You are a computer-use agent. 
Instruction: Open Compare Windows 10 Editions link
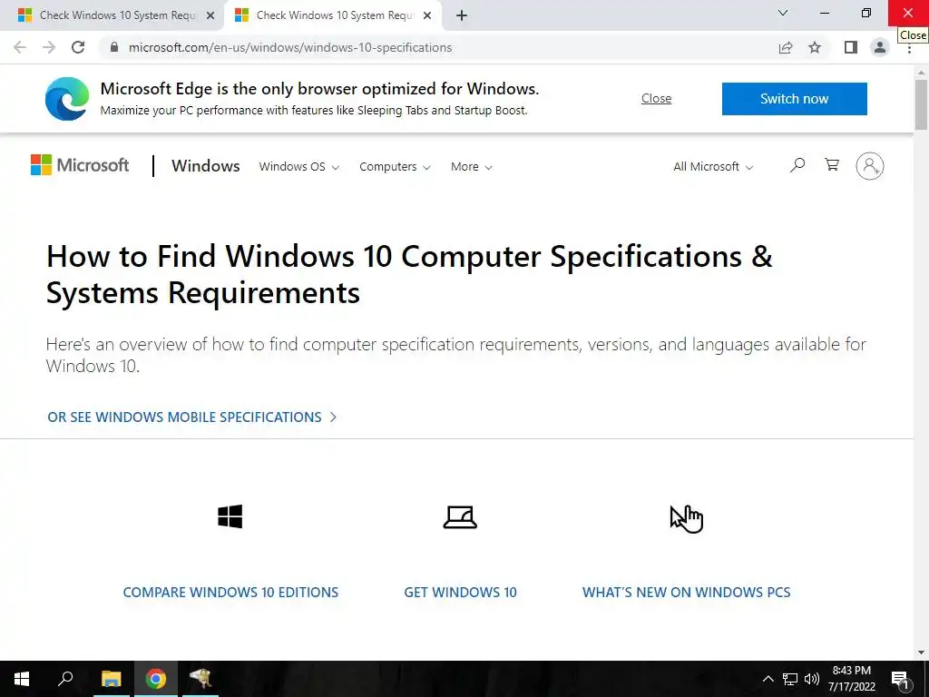point(230,592)
